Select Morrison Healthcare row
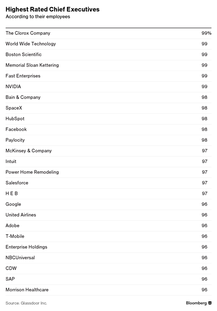Image resolution: width=217 pixels, height=311 pixels. [27, 290]
